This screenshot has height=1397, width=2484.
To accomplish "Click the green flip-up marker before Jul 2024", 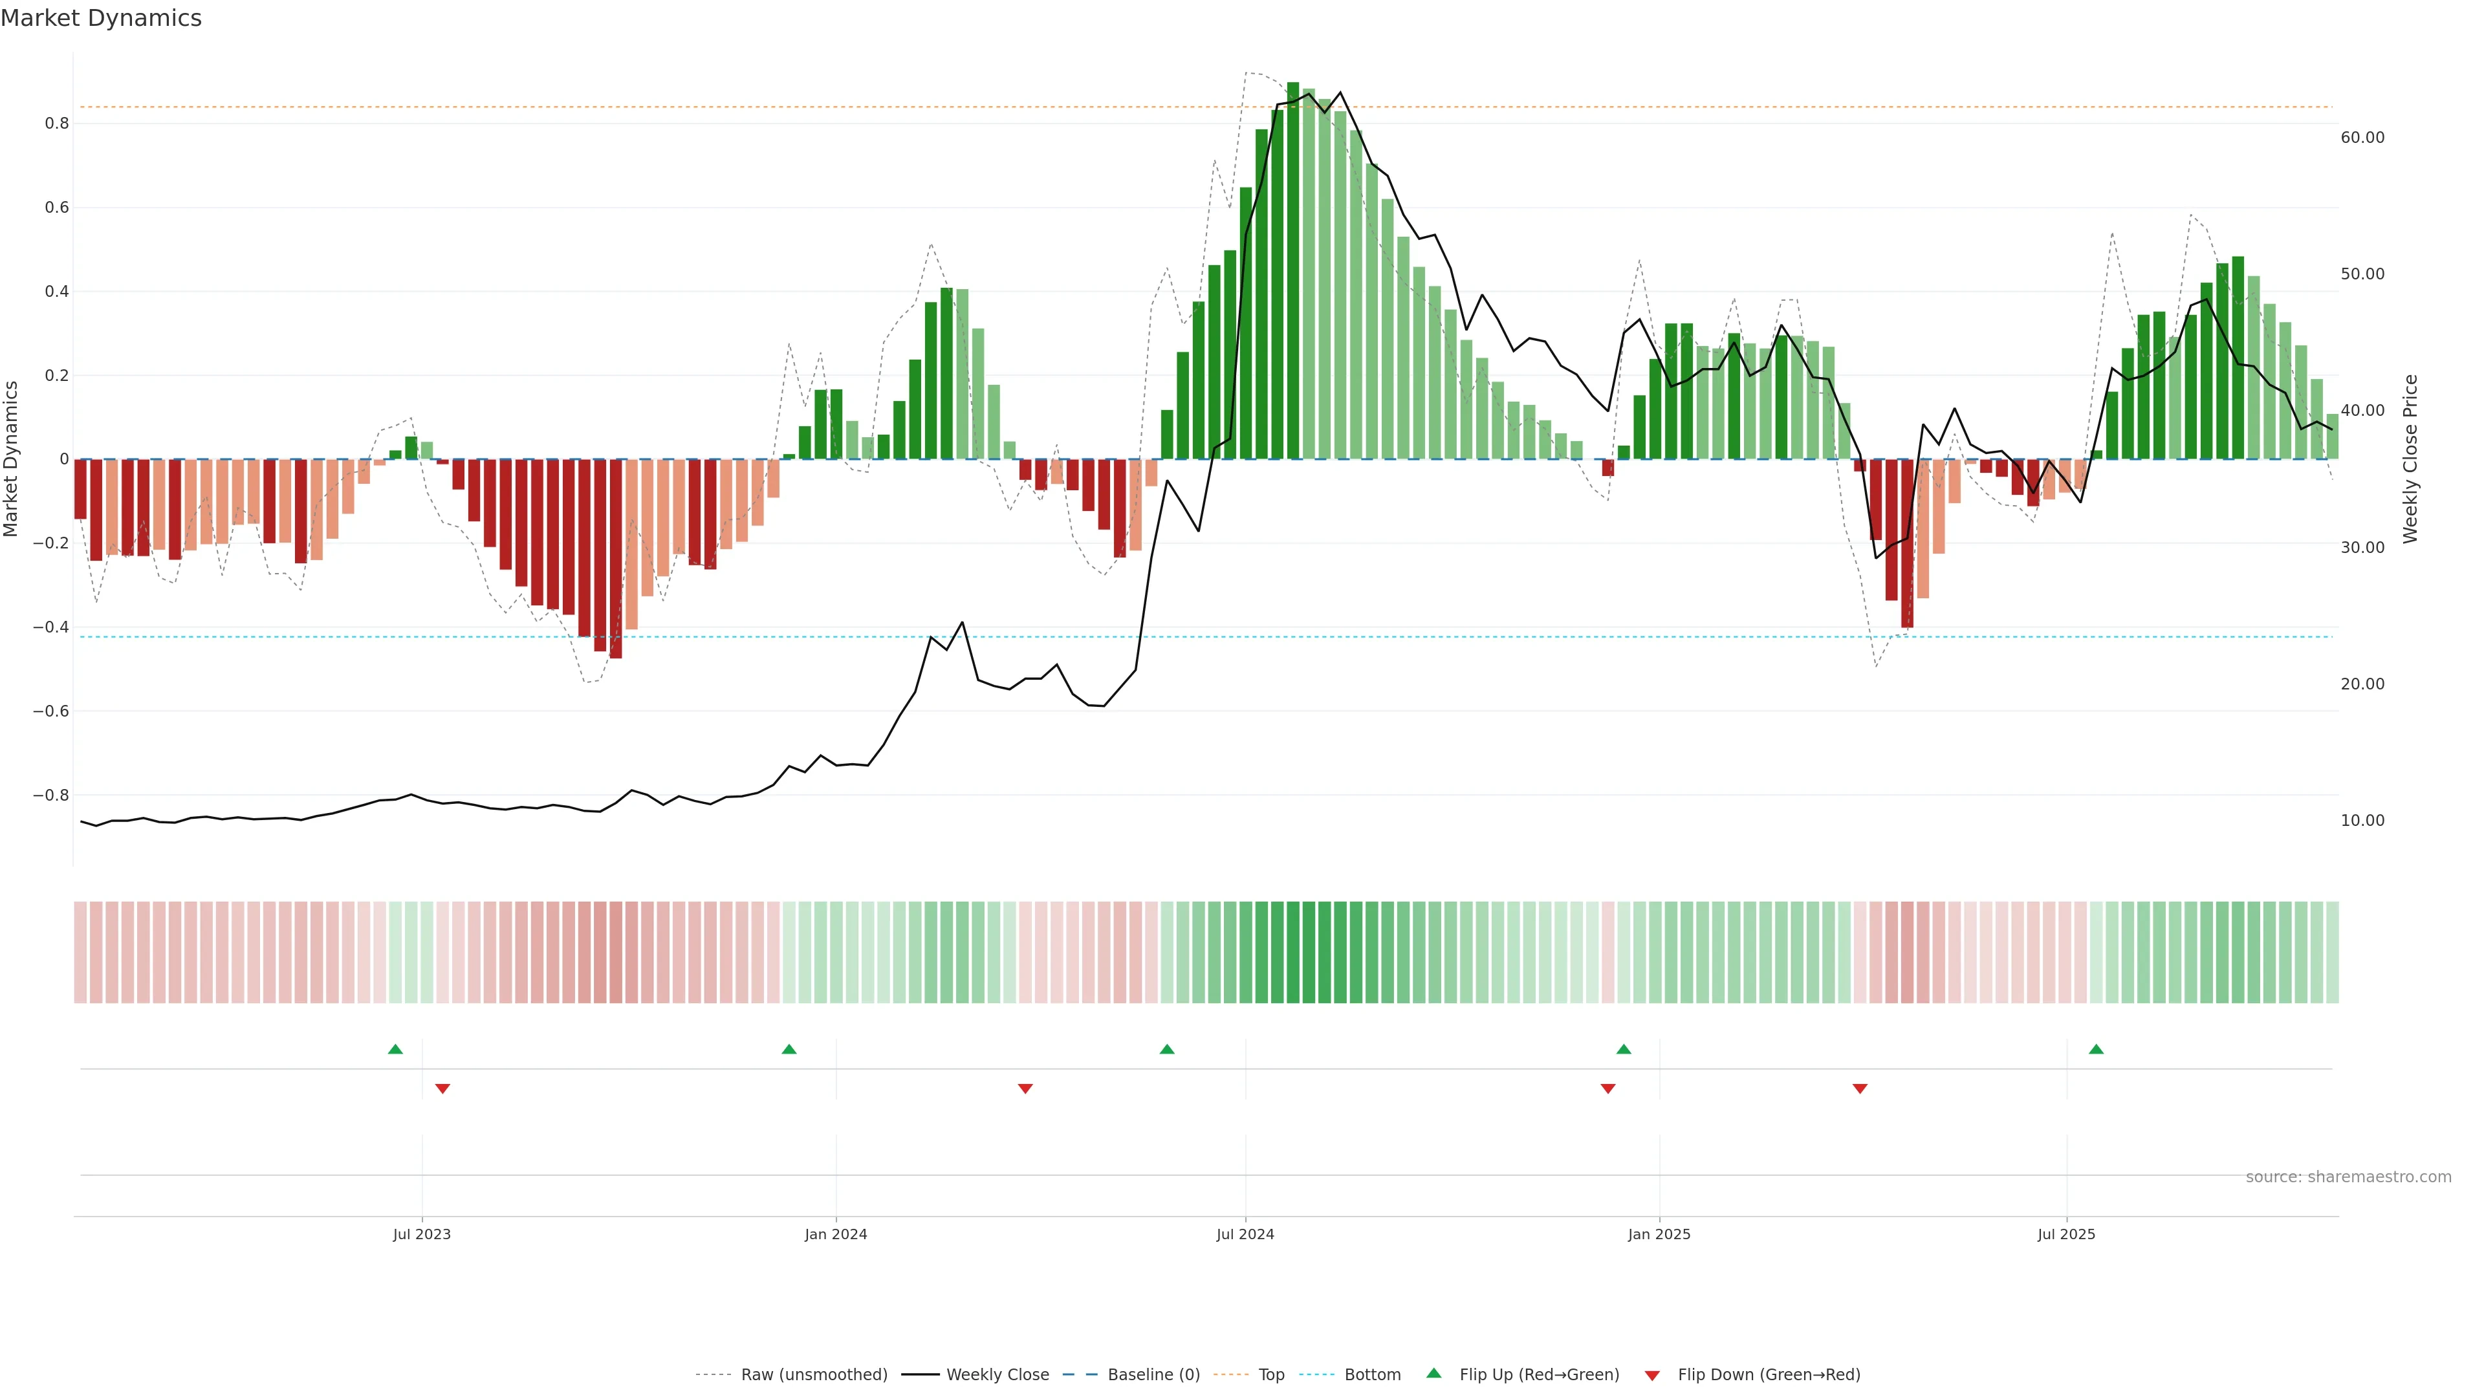I will [x=1167, y=1049].
